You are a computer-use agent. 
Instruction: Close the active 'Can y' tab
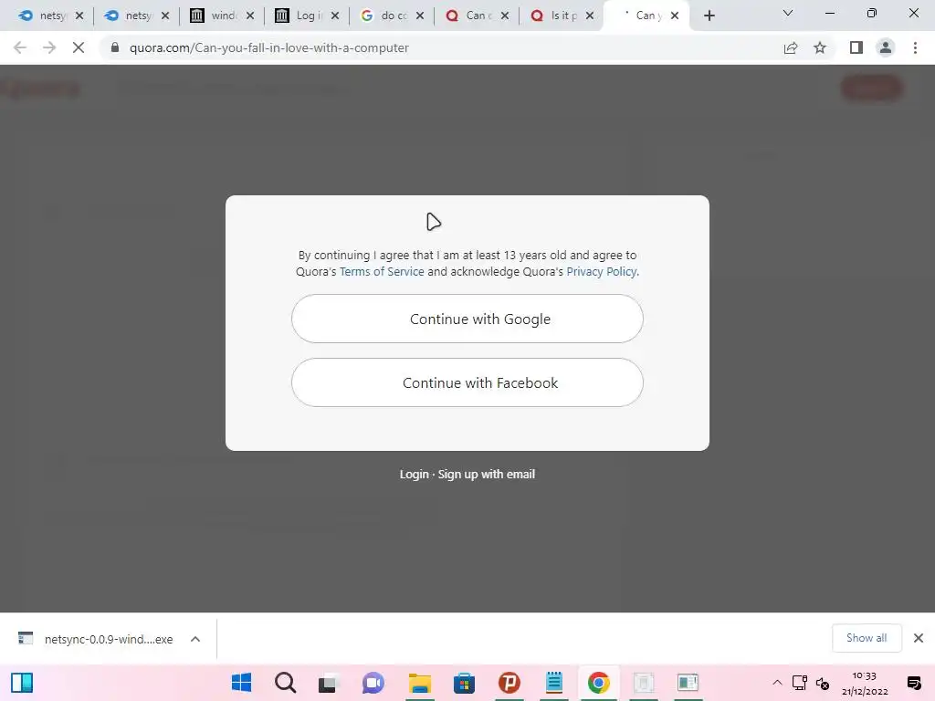[675, 16]
